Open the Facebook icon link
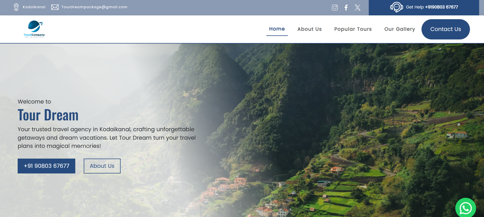 point(346,8)
